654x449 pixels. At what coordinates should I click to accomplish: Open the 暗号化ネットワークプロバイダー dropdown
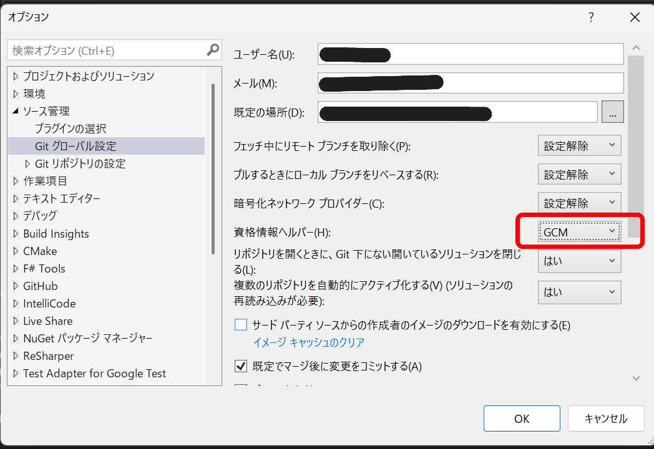point(579,203)
